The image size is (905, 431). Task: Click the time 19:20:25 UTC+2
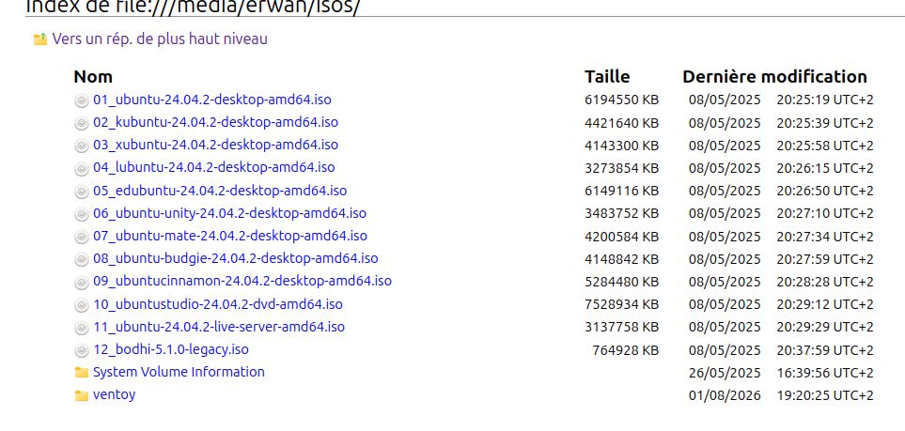(x=825, y=396)
